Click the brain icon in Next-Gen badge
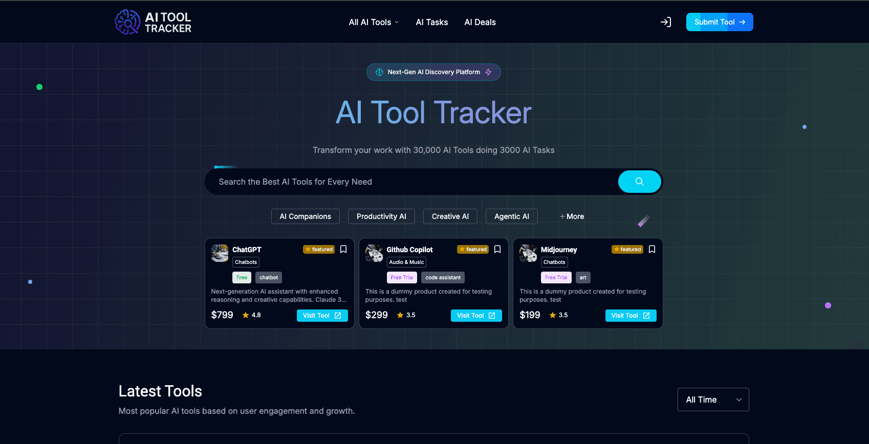This screenshot has height=444, width=869. (380, 72)
